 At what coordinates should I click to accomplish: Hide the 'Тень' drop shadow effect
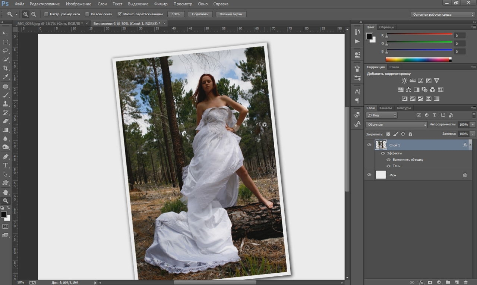388,166
